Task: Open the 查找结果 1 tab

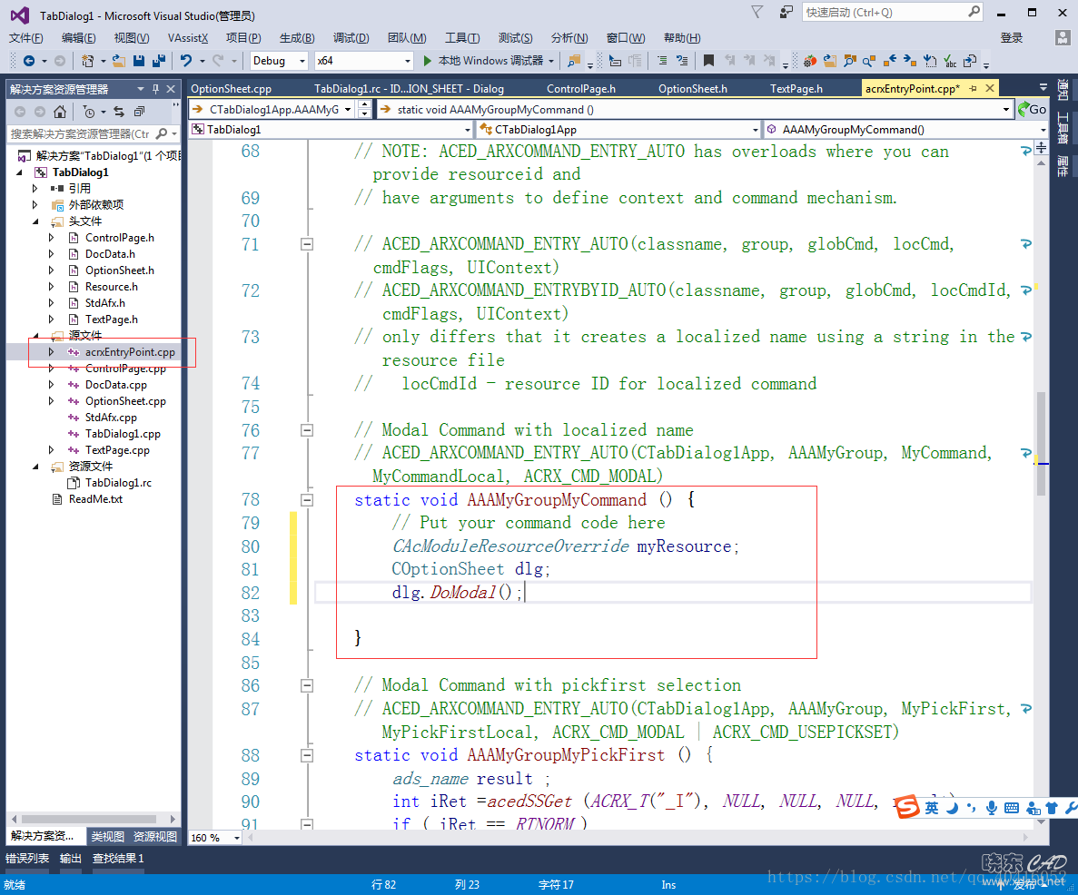Action: [118, 859]
